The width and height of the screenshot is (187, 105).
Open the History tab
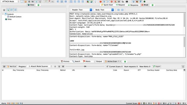click(x=65, y=61)
